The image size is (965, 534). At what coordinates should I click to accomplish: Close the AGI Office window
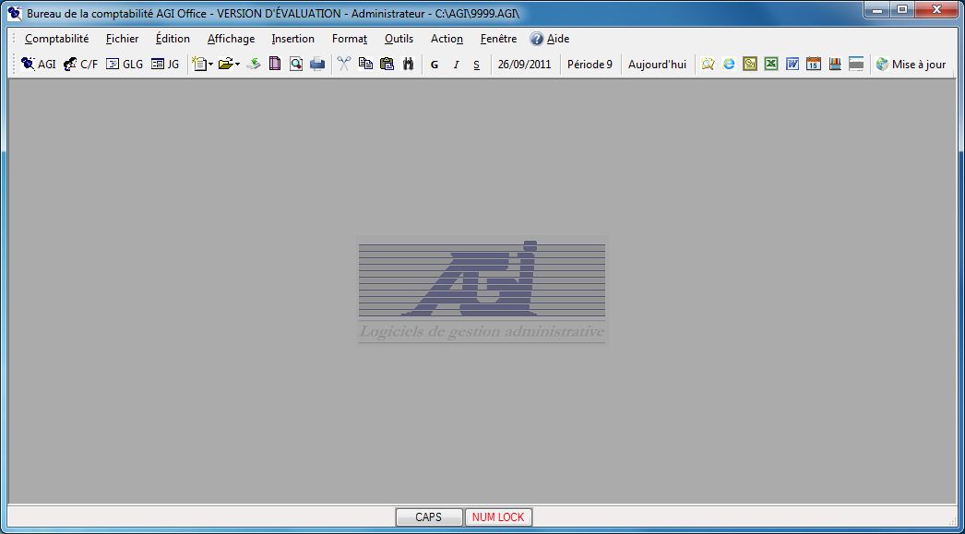(936, 10)
